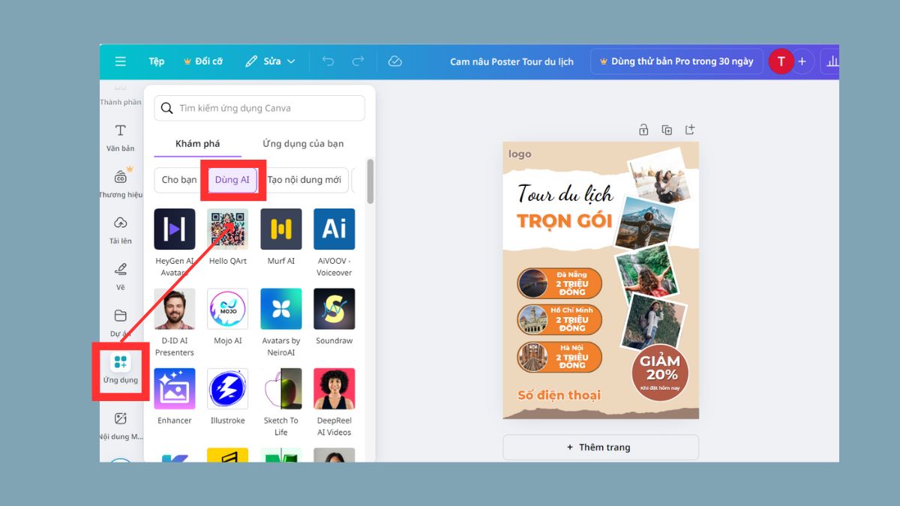The image size is (900, 506).
Task: Open the Dự án projects panel
Action: click(x=120, y=322)
